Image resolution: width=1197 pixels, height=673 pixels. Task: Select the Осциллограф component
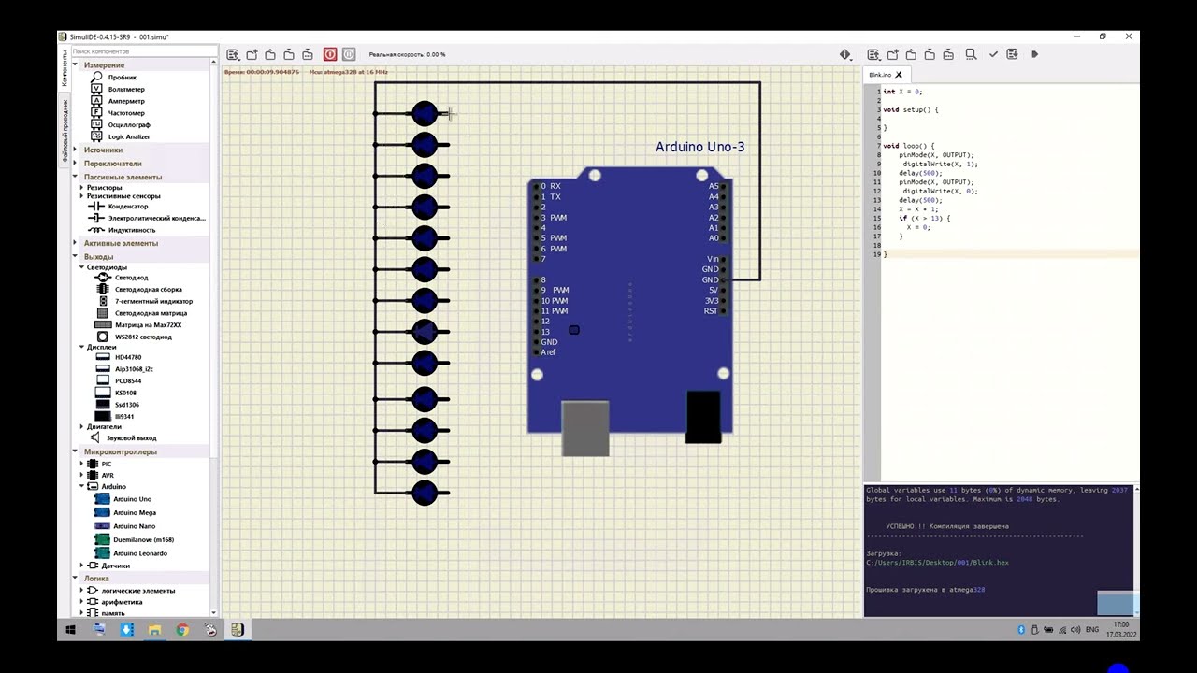(x=129, y=124)
